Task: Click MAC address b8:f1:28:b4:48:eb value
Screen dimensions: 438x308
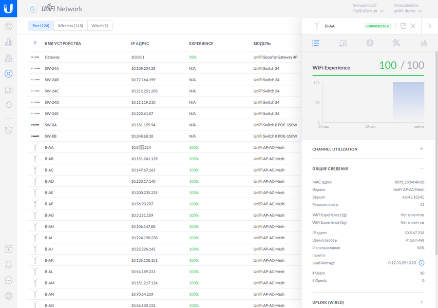Action: [x=409, y=182]
